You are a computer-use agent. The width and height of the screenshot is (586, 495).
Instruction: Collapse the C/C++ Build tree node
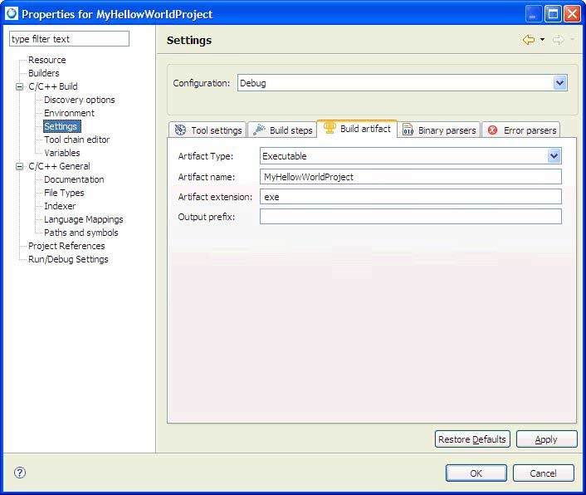(x=19, y=86)
